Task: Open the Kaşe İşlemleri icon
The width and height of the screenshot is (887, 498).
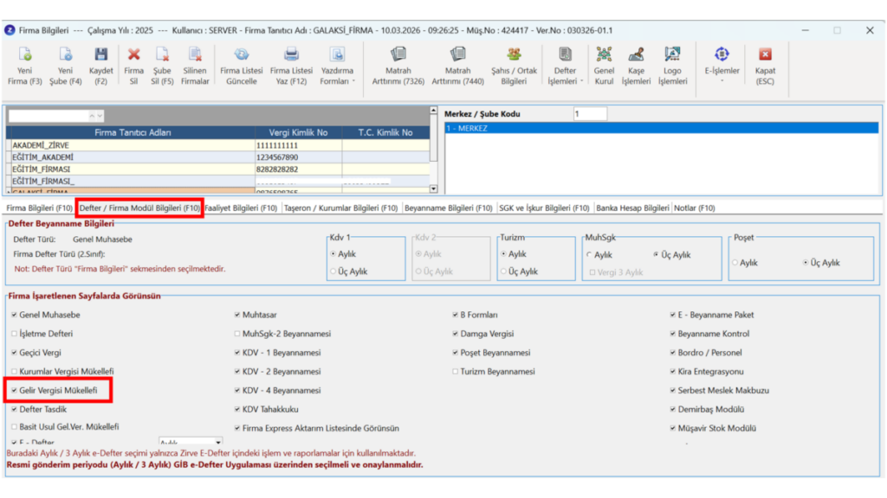Action: (x=636, y=66)
